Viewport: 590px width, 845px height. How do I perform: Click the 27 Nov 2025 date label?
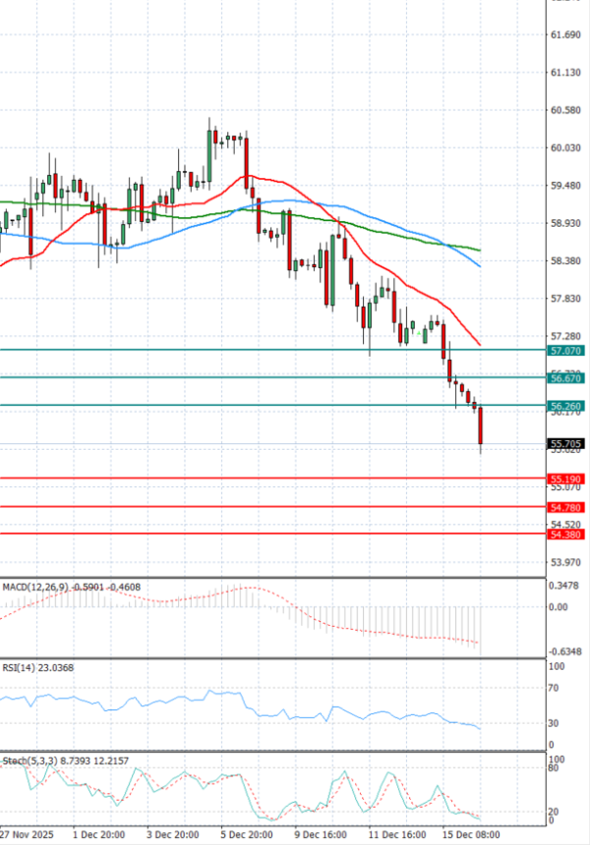pyautogui.click(x=28, y=833)
